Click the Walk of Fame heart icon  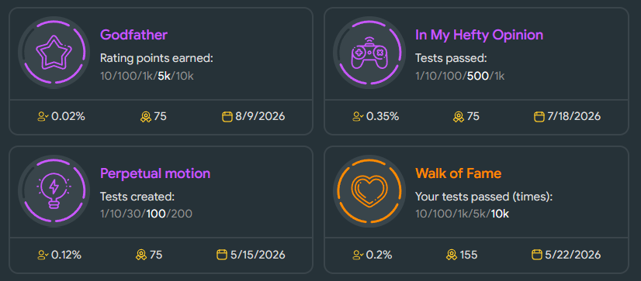(369, 191)
